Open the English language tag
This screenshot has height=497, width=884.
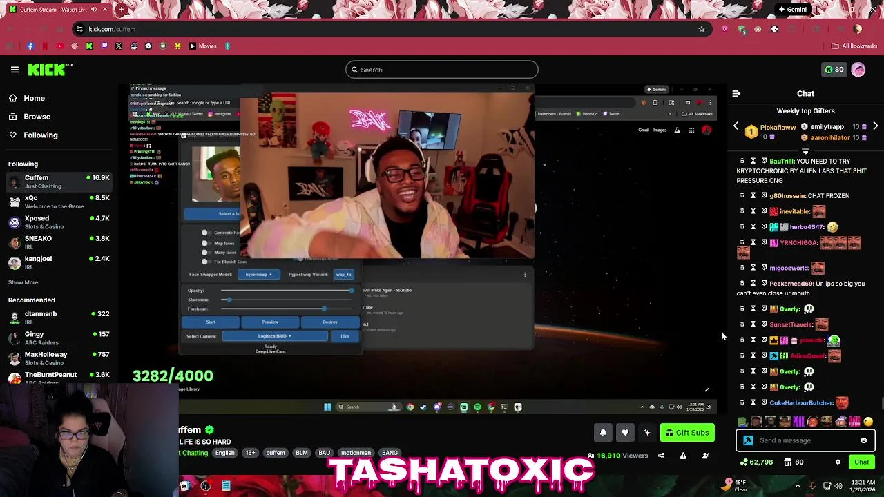click(224, 453)
